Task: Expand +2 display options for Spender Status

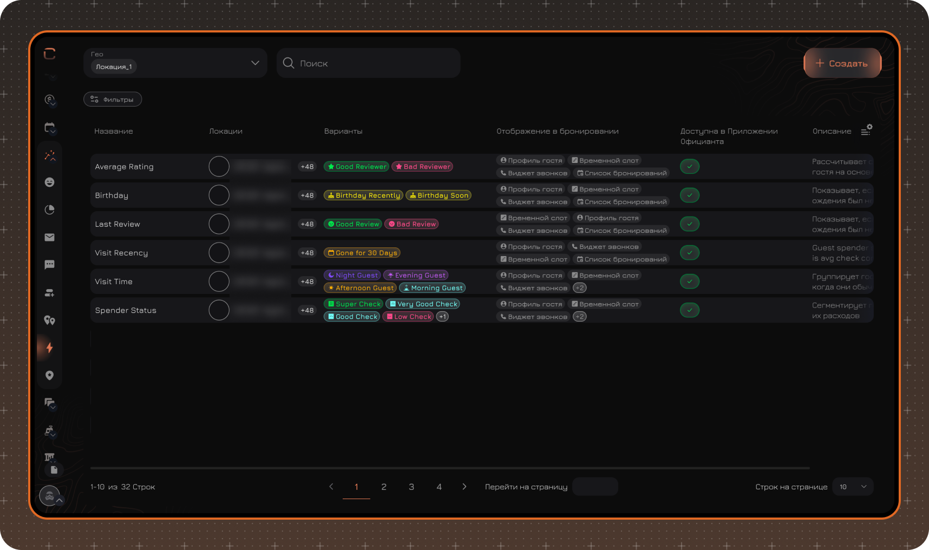Action: pyautogui.click(x=580, y=317)
